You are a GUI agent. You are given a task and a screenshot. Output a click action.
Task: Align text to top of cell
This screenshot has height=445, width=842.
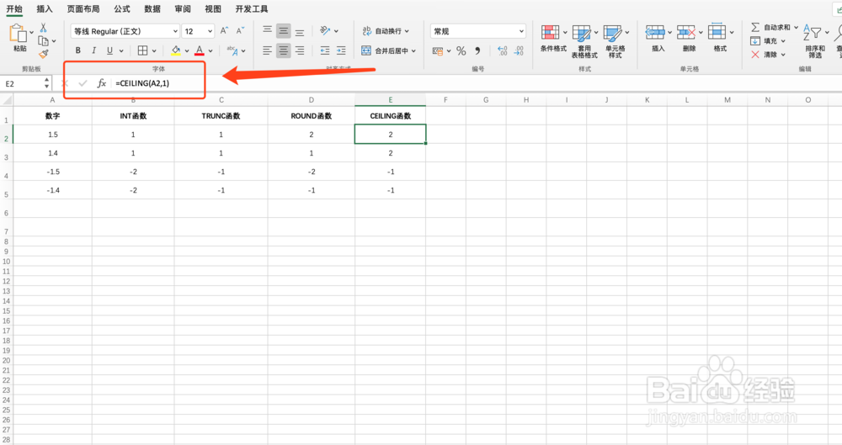pos(268,31)
